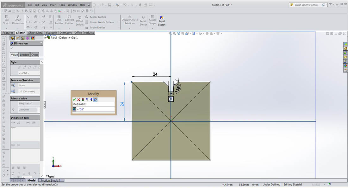Click reverse sense icon in Modify dialog
The width and height of the screenshot is (348, 188).
pos(87,100)
